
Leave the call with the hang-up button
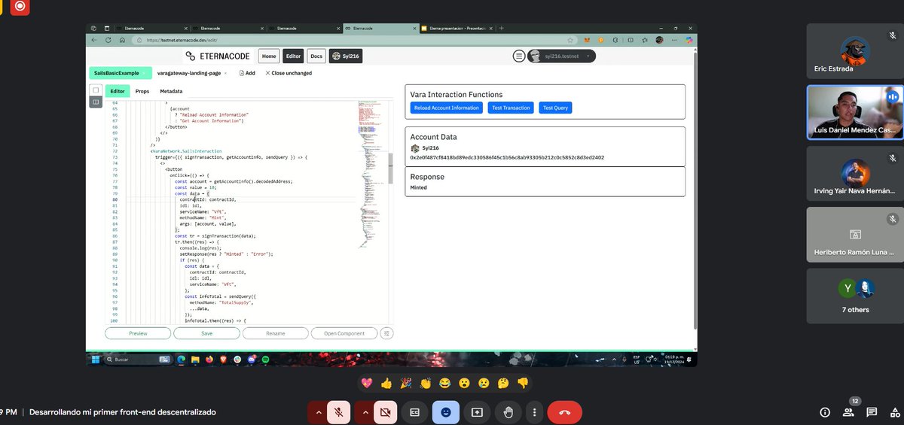[564, 412]
